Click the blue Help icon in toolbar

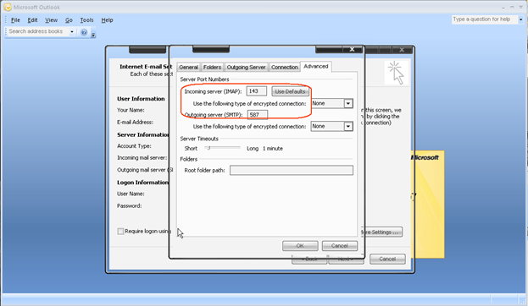tap(84, 32)
